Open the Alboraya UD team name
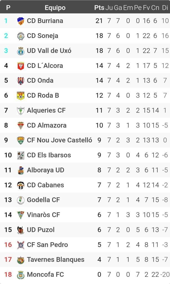The height and width of the screenshot is (284, 170). [x=45, y=170]
